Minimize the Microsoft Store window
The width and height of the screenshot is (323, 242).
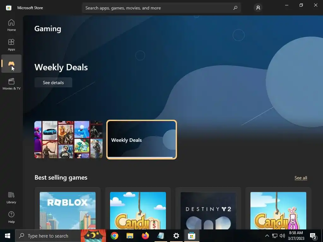pyautogui.click(x=286, y=5)
